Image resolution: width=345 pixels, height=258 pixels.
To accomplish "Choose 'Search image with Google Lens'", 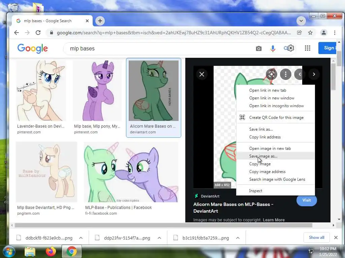I will [x=276, y=179].
